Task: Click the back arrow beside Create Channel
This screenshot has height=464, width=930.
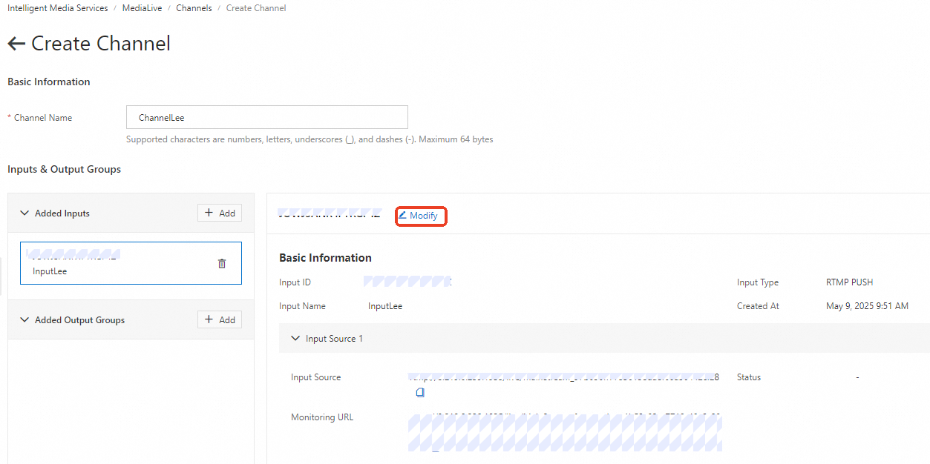Action: [x=16, y=44]
